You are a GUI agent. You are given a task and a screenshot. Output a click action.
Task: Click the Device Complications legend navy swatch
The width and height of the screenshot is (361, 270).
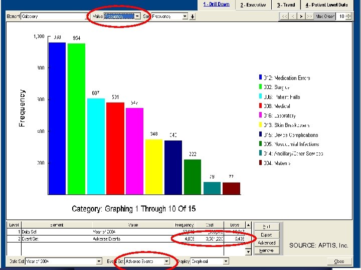pos(260,134)
